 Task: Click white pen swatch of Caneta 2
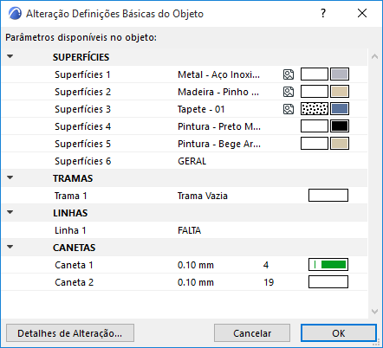click(328, 282)
